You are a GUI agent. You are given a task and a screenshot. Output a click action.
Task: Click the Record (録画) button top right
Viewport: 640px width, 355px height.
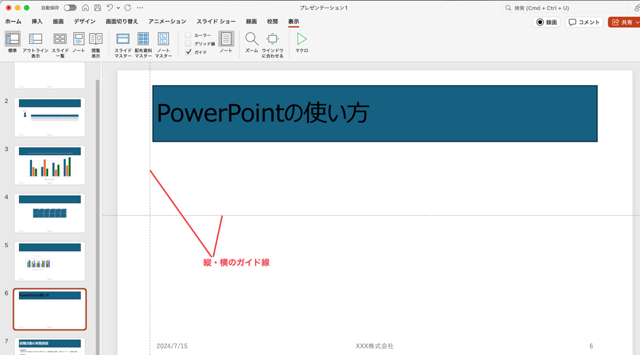click(547, 22)
